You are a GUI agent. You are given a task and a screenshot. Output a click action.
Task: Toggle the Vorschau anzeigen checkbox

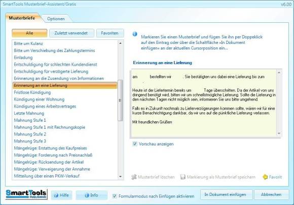pos(135,144)
